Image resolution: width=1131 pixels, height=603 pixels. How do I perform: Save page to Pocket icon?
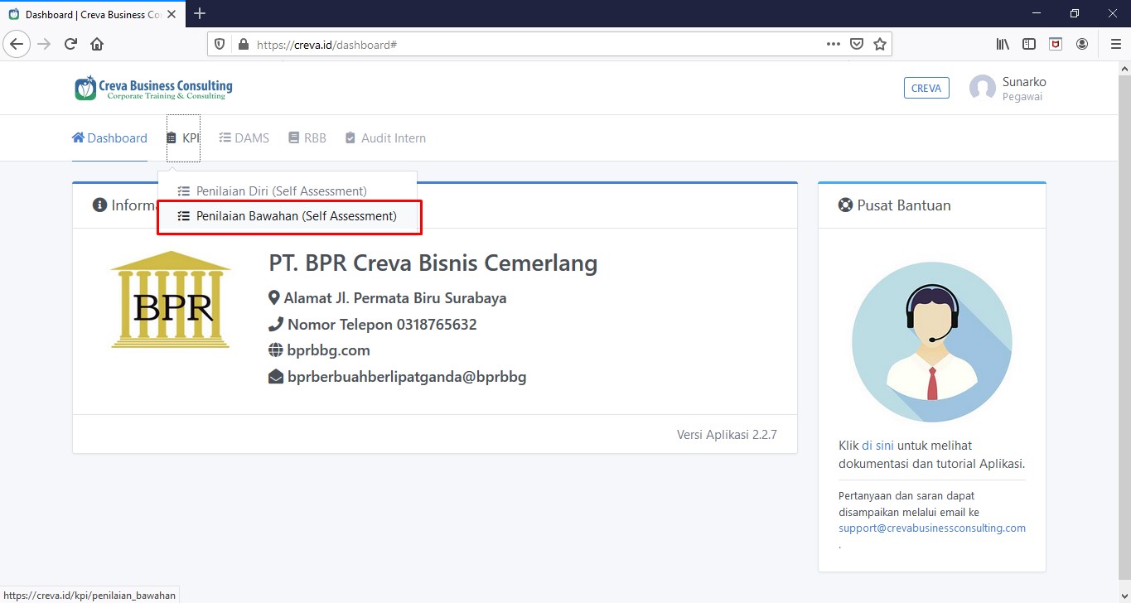click(858, 45)
